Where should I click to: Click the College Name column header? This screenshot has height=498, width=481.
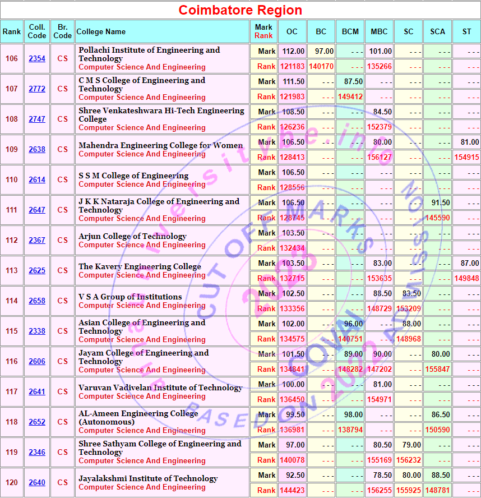pyautogui.click(x=101, y=31)
